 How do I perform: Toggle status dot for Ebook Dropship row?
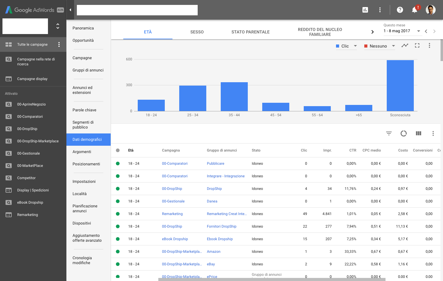(x=118, y=239)
